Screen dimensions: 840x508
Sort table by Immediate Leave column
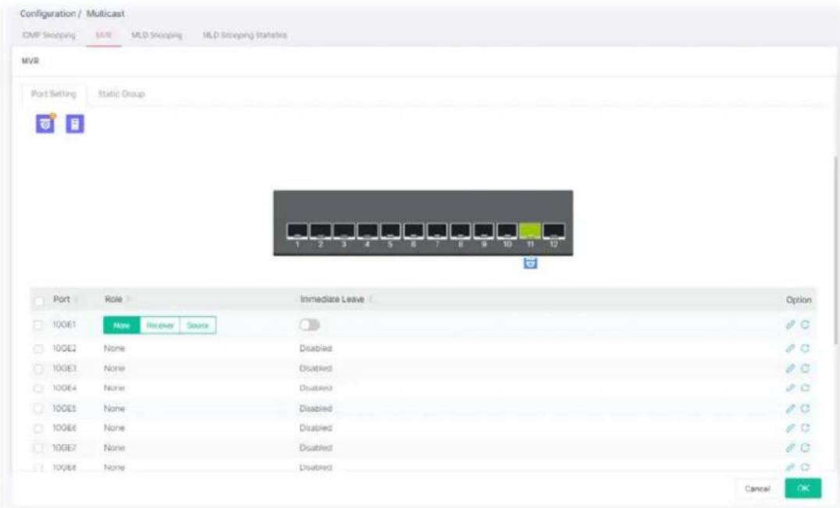click(371, 299)
